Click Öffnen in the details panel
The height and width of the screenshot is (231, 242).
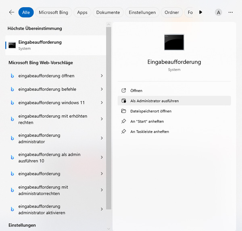[x=174, y=90]
